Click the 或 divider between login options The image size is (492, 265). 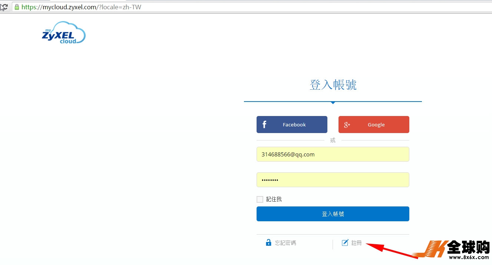(333, 140)
